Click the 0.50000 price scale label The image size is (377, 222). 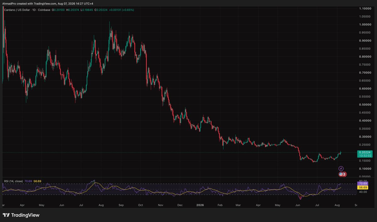click(365, 105)
